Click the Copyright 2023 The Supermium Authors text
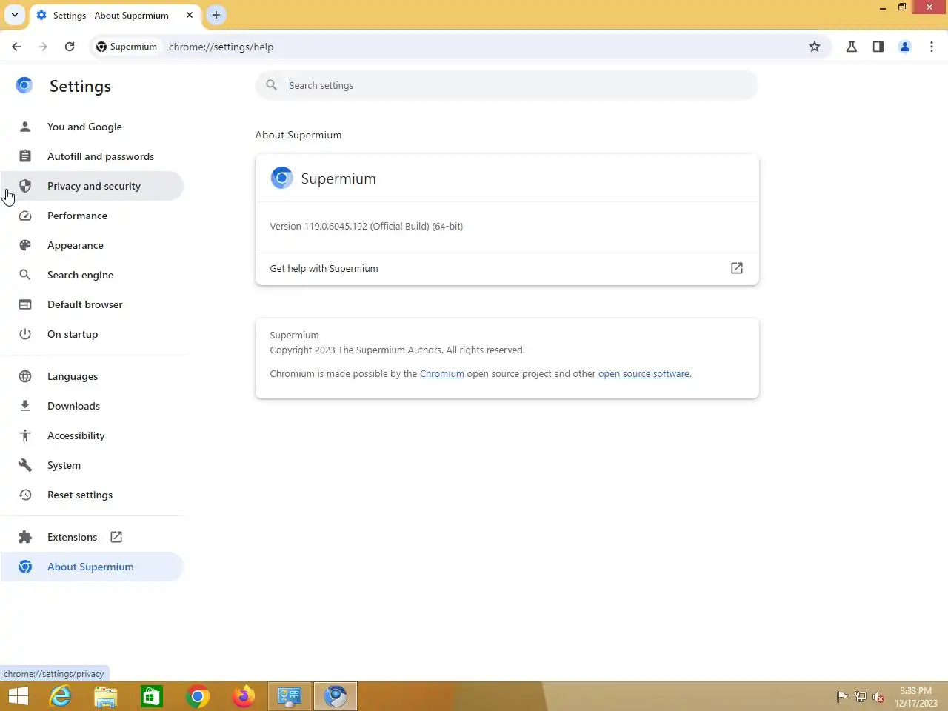This screenshot has height=711, width=948. pyautogui.click(x=397, y=350)
